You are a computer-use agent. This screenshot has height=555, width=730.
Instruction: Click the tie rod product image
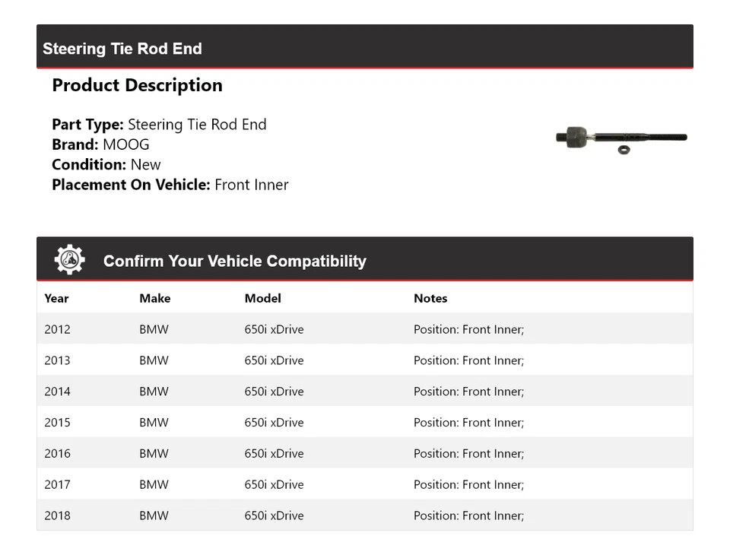pos(621,138)
